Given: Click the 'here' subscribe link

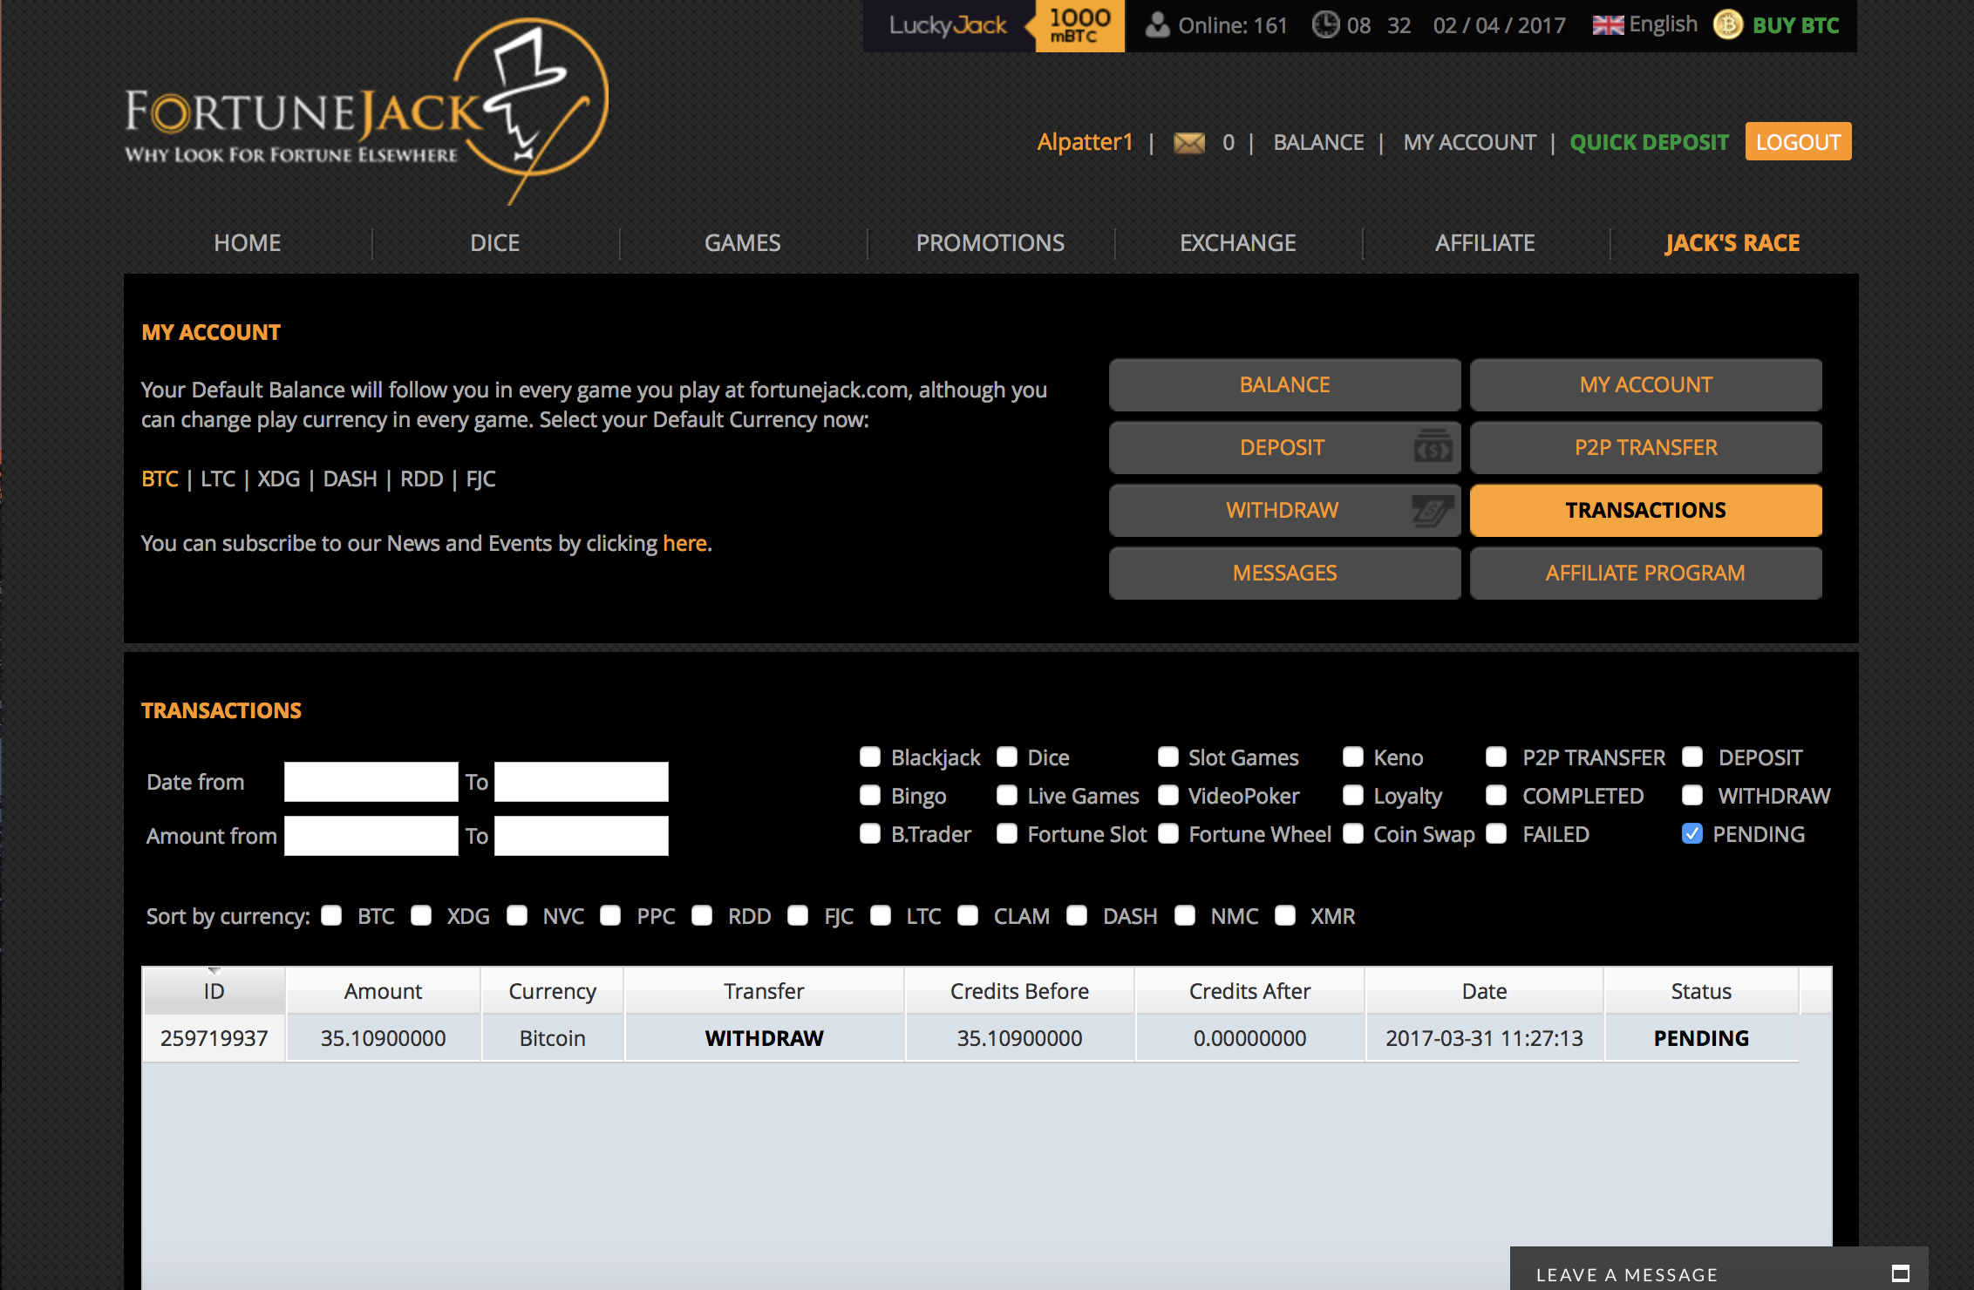Looking at the screenshot, I should click(684, 543).
